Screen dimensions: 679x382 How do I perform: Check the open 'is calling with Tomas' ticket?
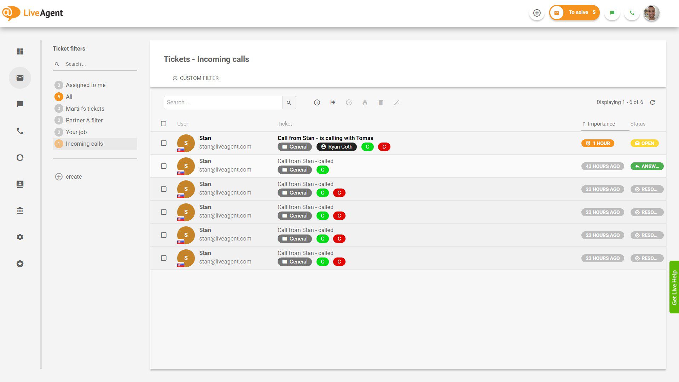[163, 143]
